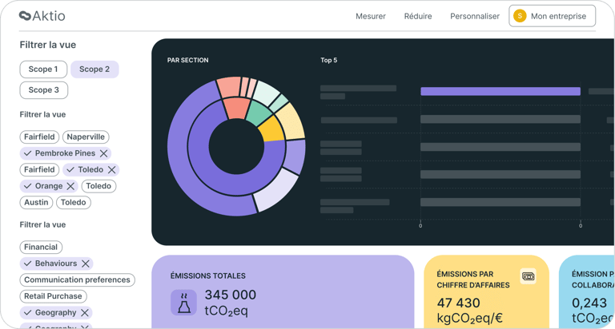This screenshot has width=615, height=329.
Task: Click the pale lavender outer donut segment
Action: [x=276, y=190]
